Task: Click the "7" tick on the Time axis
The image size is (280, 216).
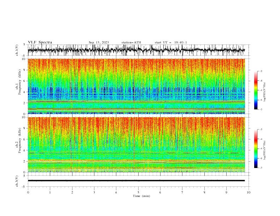Action: point(182,192)
